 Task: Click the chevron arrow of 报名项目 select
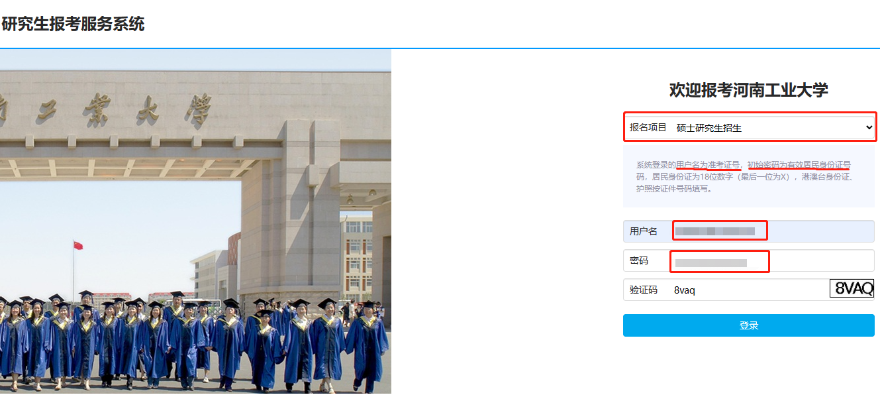pyautogui.click(x=869, y=127)
